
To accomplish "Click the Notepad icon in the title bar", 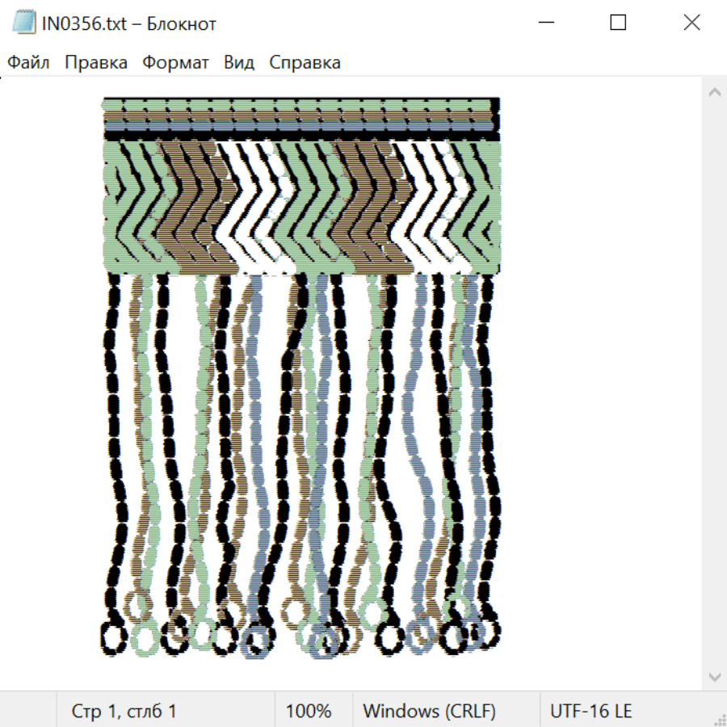I will 23,23.
